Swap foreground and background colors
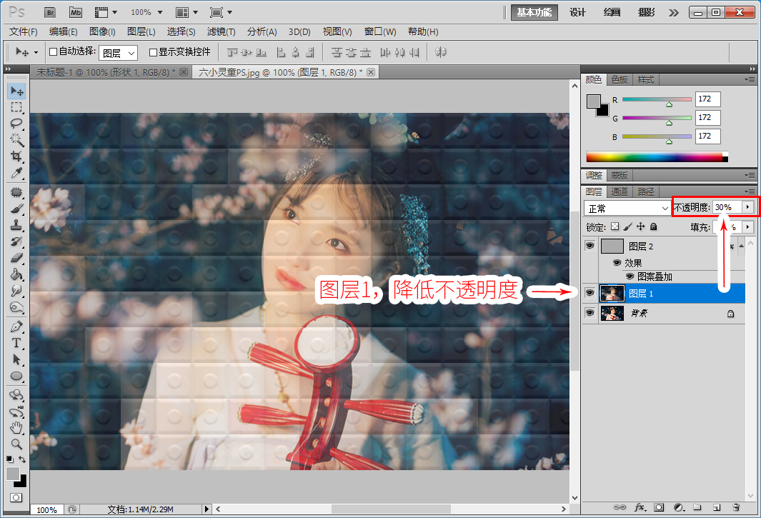Screen dimensions: 761x518 (22, 459)
